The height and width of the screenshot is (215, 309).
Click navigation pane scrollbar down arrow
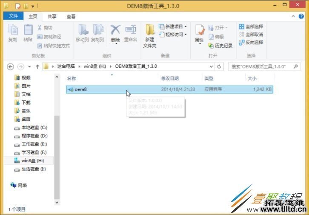[57, 202]
